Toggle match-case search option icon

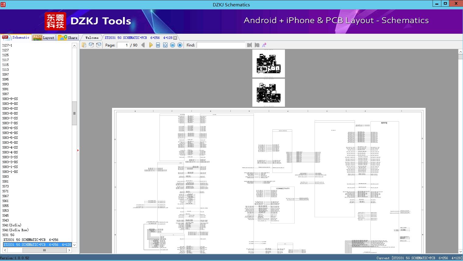point(264,45)
